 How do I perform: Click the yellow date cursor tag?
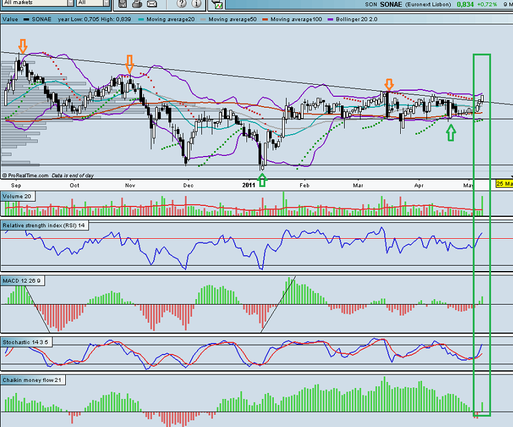click(x=504, y=183)
